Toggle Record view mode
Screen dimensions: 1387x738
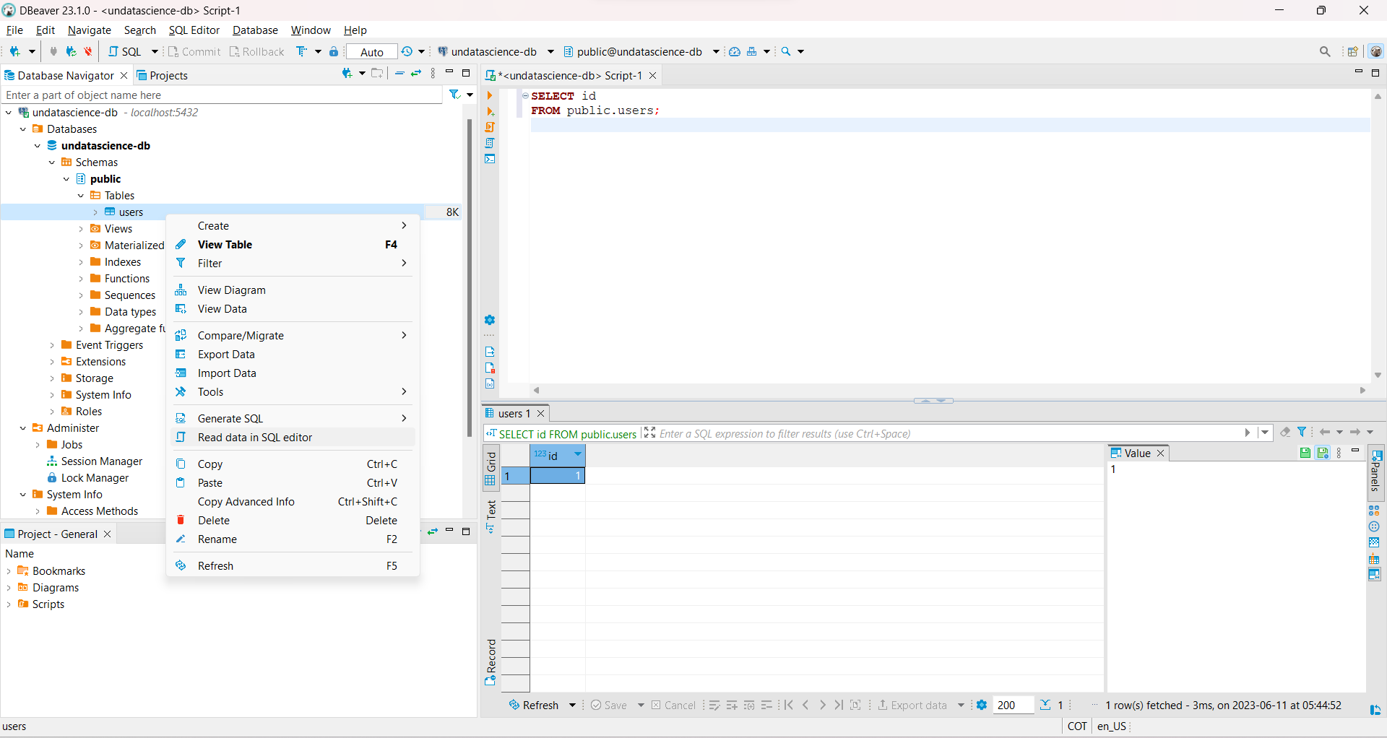pos(491,662)
